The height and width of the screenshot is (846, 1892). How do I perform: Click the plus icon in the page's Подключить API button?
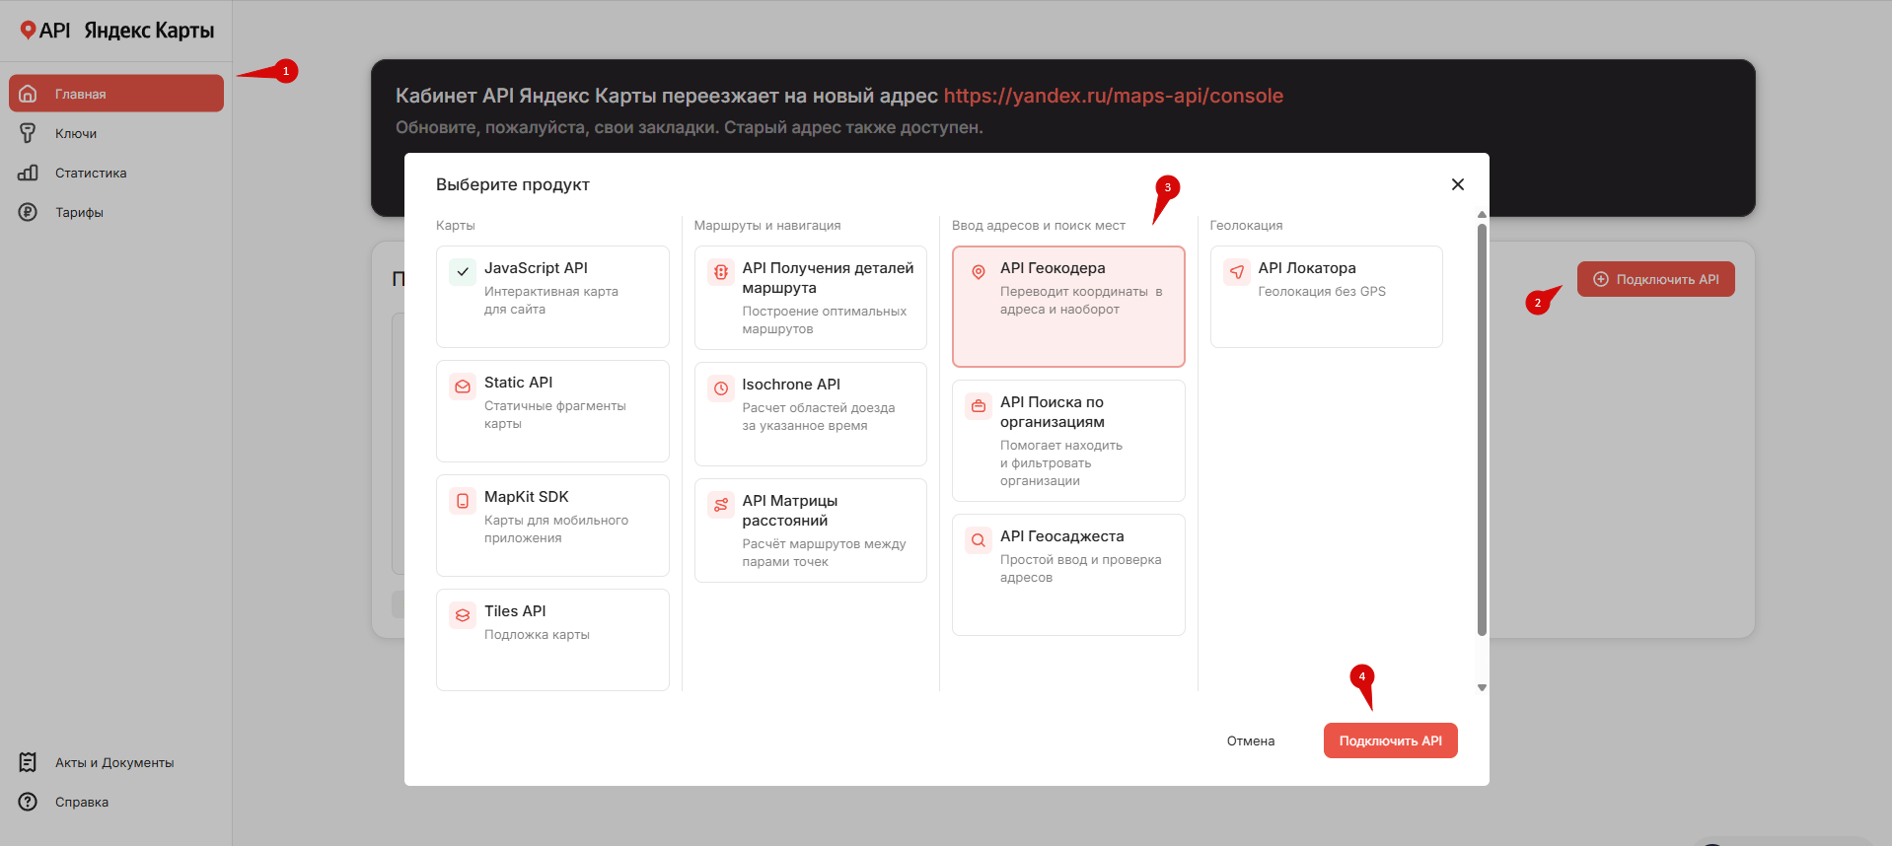click(x=1601, y=279)
